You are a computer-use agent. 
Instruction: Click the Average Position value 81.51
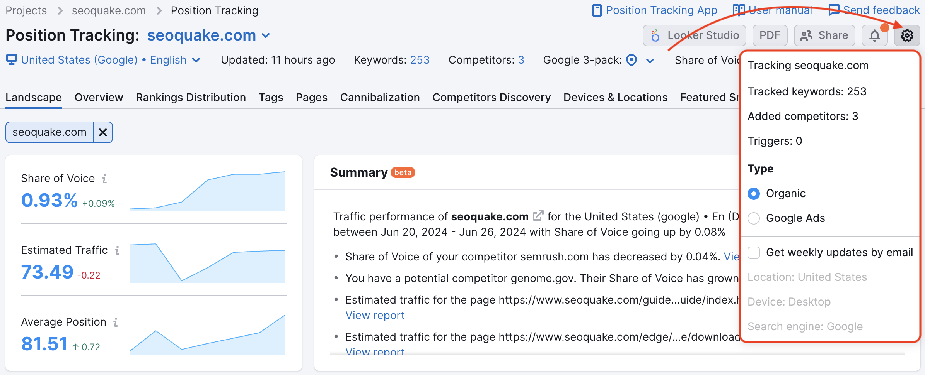44,344
